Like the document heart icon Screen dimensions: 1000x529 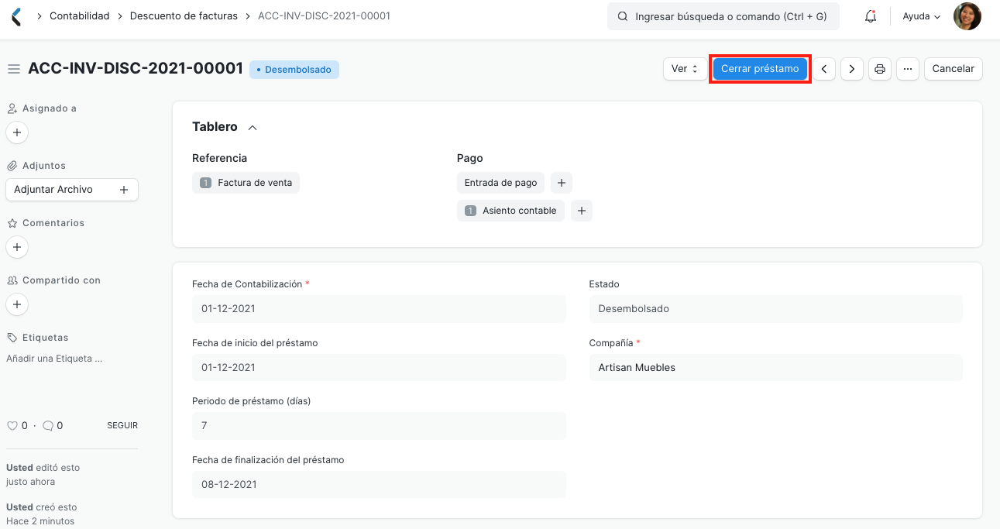12,425
